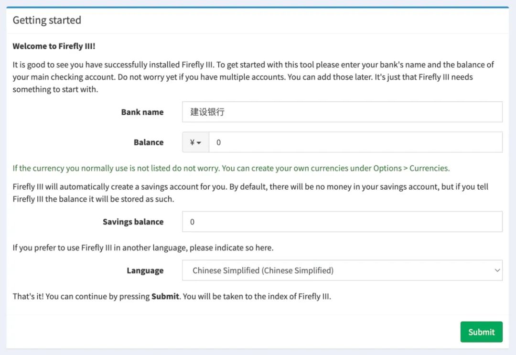Click the green currency hint text
The height and width of the screenshot is (355, 516).
point(231,168)
